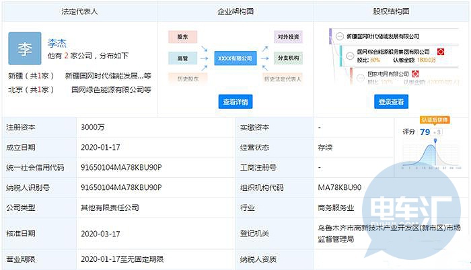This screenshot has height=270, width=471.
Task: Click organization code MA78KBU90
Action: (340, 187)
